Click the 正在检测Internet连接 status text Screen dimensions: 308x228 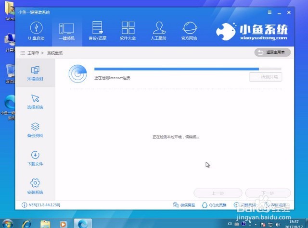[112, 78]
